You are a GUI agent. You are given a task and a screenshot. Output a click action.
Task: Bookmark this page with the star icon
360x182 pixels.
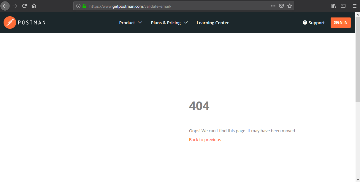289,6
